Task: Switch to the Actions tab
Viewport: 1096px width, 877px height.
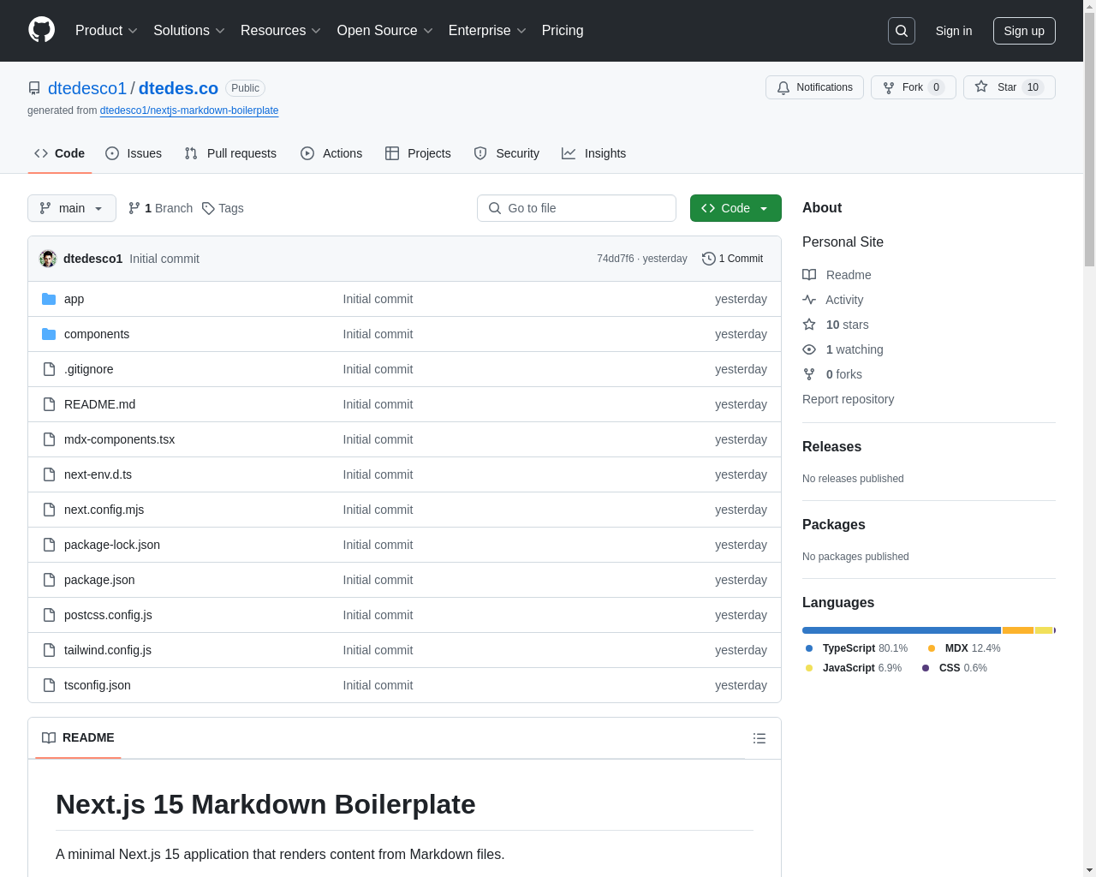Action: coord(331,153)
